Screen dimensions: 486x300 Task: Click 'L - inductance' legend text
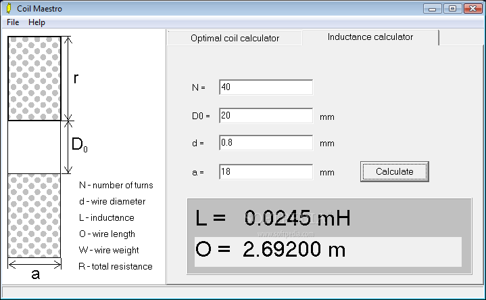107,217
